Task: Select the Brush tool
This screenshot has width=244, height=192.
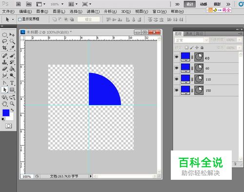Action: (12, 56)
